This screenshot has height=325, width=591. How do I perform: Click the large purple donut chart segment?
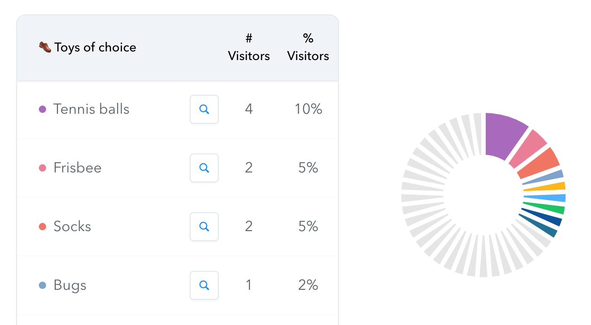(503, 135)
